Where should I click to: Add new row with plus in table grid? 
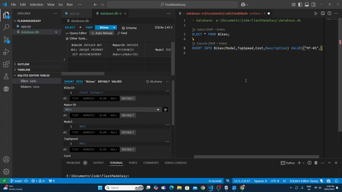[64, 60]
